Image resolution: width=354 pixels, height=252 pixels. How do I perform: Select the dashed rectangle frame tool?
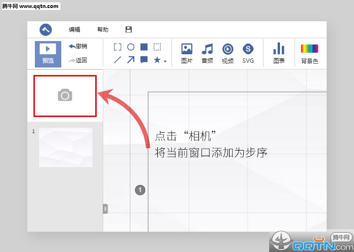coord(157,47)
